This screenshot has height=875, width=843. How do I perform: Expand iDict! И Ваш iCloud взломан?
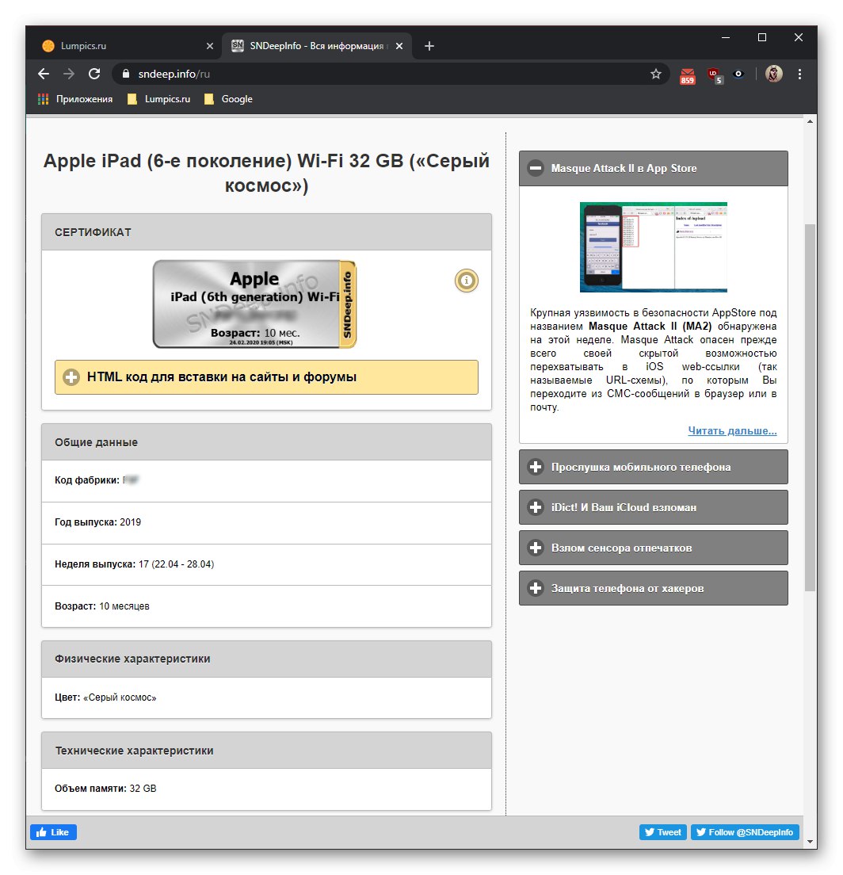653,507
